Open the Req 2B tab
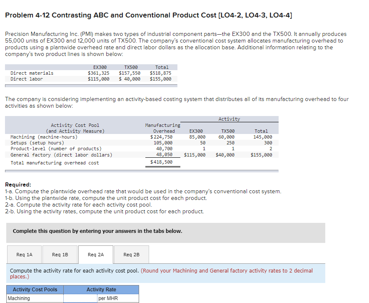Screen dimensions: 369x303 (131, 254)
